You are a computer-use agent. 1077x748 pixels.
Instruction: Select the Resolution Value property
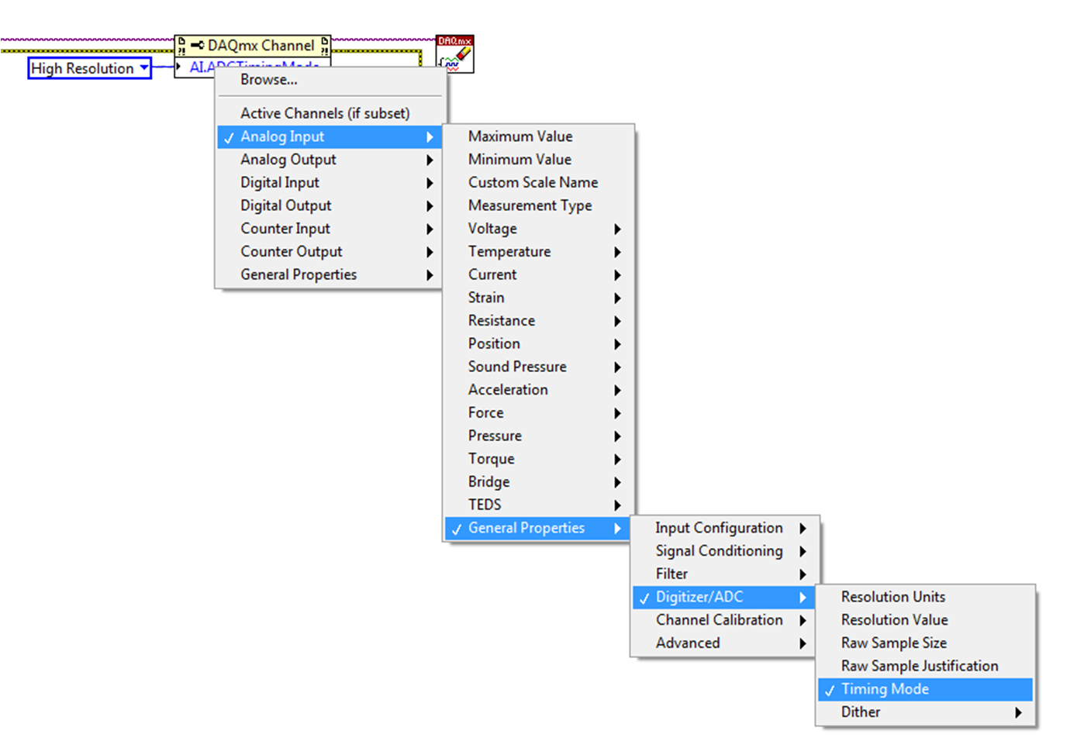point(925,620)
